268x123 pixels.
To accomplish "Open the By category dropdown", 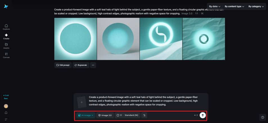I will (x=256, y=6).
